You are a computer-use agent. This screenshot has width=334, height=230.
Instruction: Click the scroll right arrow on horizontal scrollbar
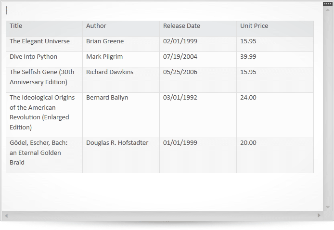tap(319, 215)
